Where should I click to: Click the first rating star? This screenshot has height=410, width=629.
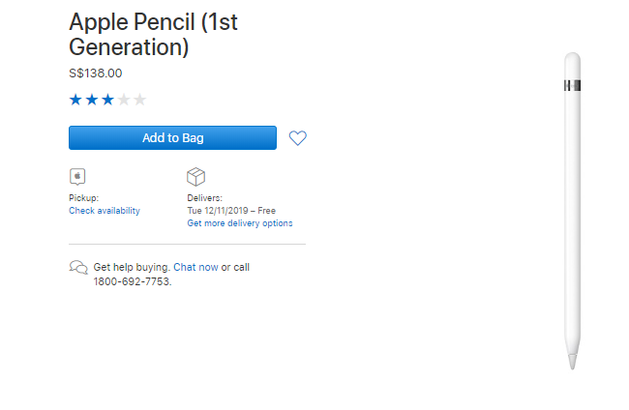75,100
